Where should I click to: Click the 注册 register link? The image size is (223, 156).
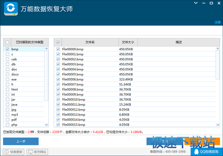217,22
